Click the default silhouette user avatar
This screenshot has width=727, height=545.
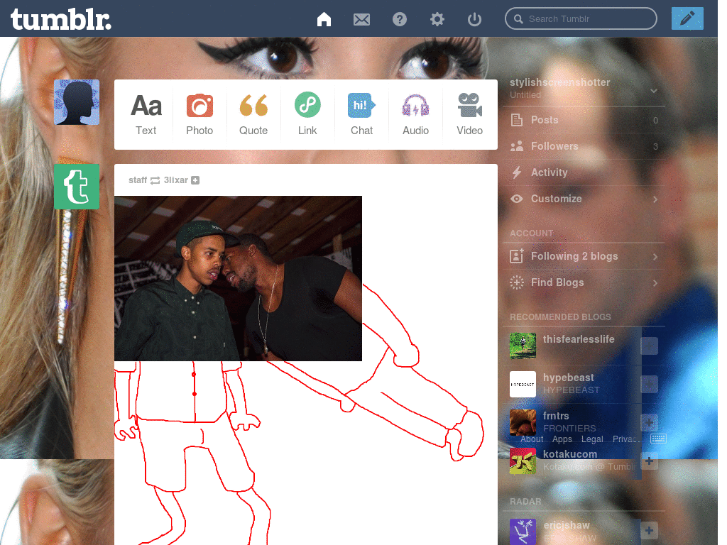[x=77, y=102]
